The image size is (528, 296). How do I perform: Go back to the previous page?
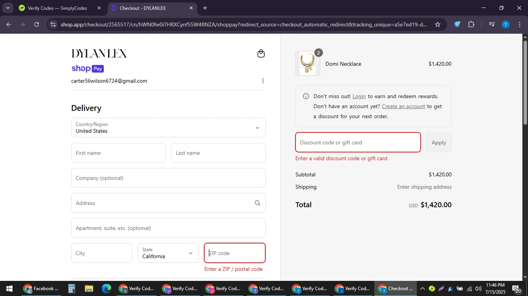click(x=9, y=25)
